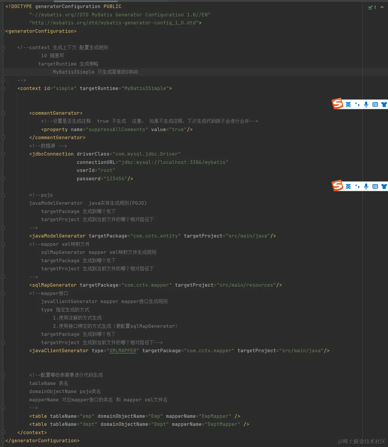This screenshot has width=388, height=447.
Task: Click fold end marker at closing context tag
Action: (x=3, y=432)
